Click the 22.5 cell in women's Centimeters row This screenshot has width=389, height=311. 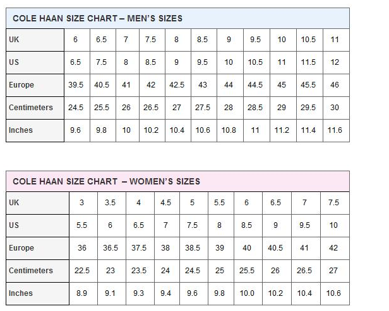coord(82,271)
